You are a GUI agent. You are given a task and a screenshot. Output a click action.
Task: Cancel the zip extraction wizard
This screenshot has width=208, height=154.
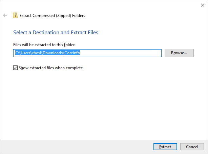tap(192, 147)
